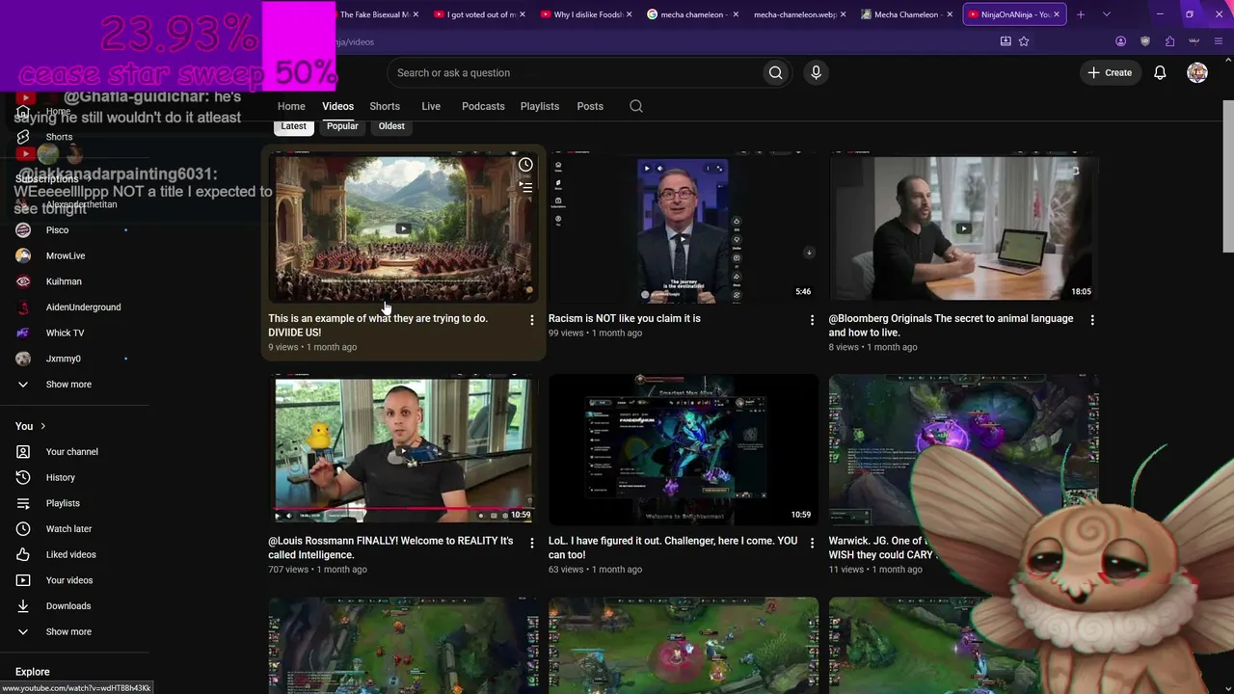The image size is (1234, 694).
Task: Open Your videos in the sidebar
Action: tap(69, 580)
